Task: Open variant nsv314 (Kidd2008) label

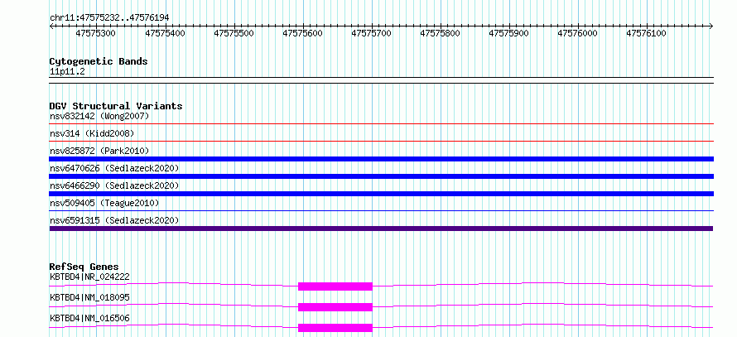Action: [92, 133]
